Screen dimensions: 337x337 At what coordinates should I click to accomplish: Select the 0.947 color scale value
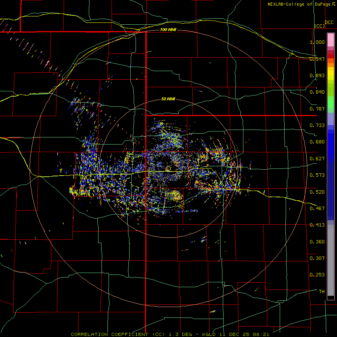(x=317, y=59)
